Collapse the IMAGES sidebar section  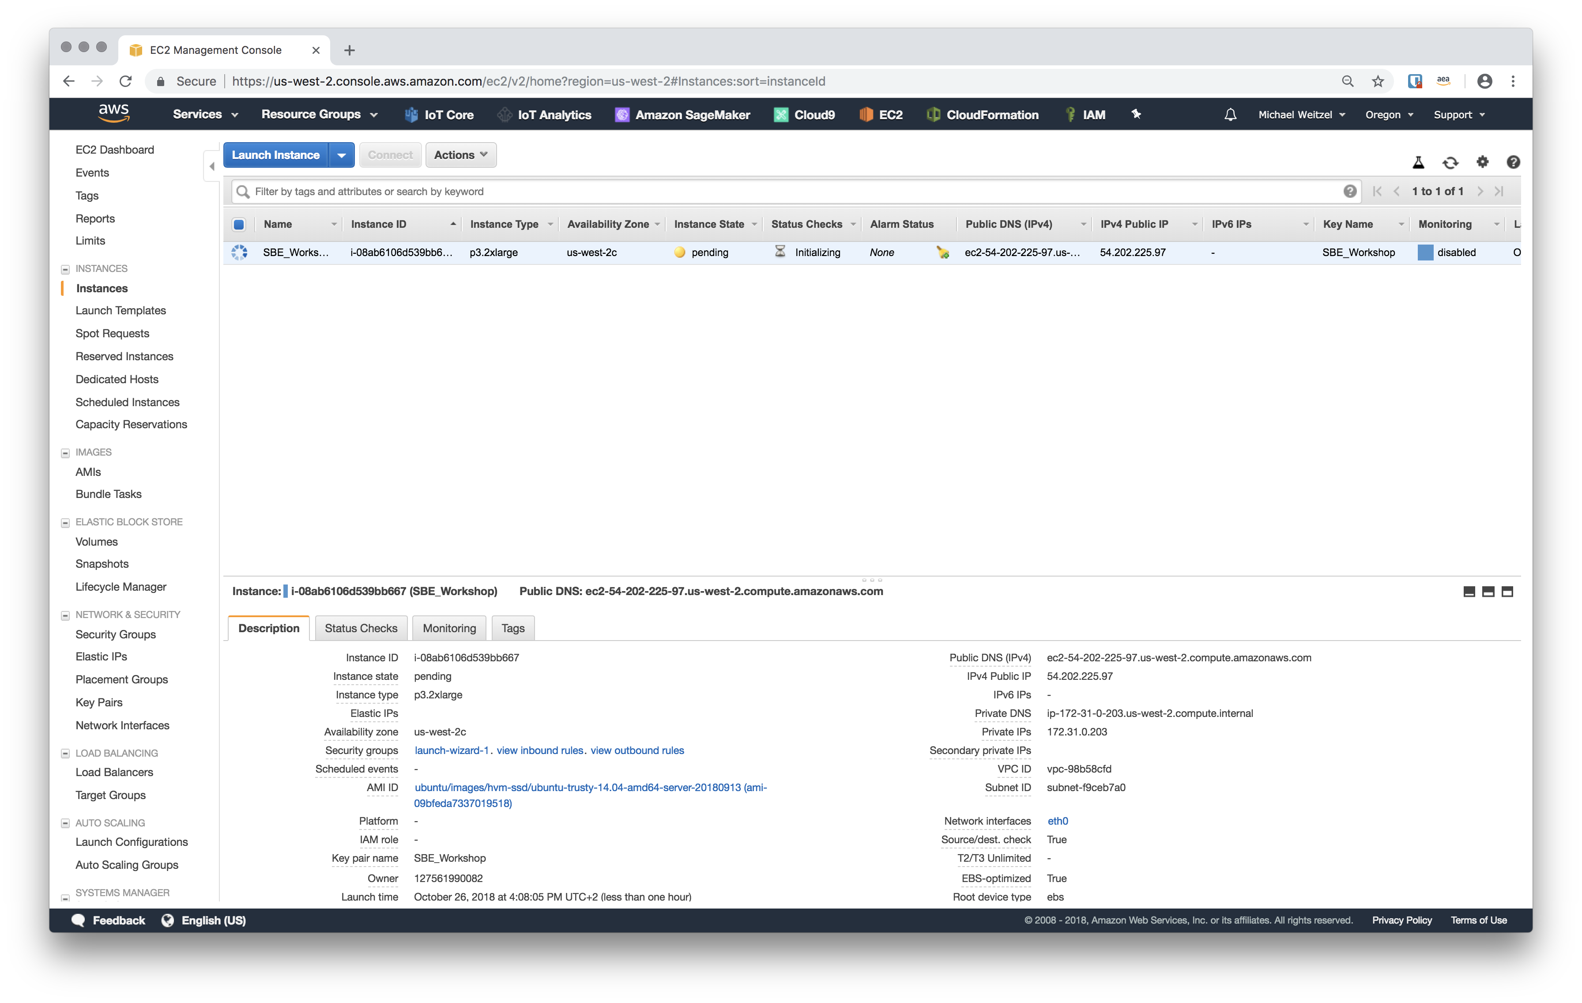point(65,453)
